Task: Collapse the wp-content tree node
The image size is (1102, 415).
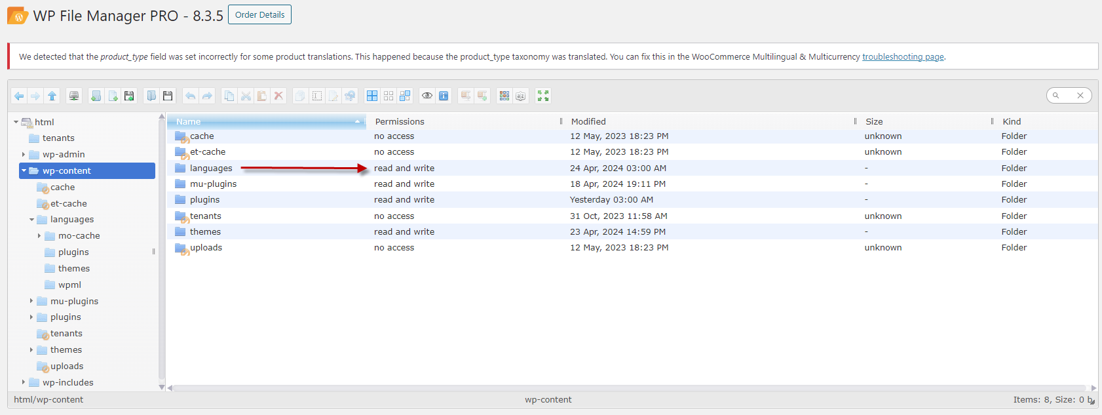Action: [24, 170]
